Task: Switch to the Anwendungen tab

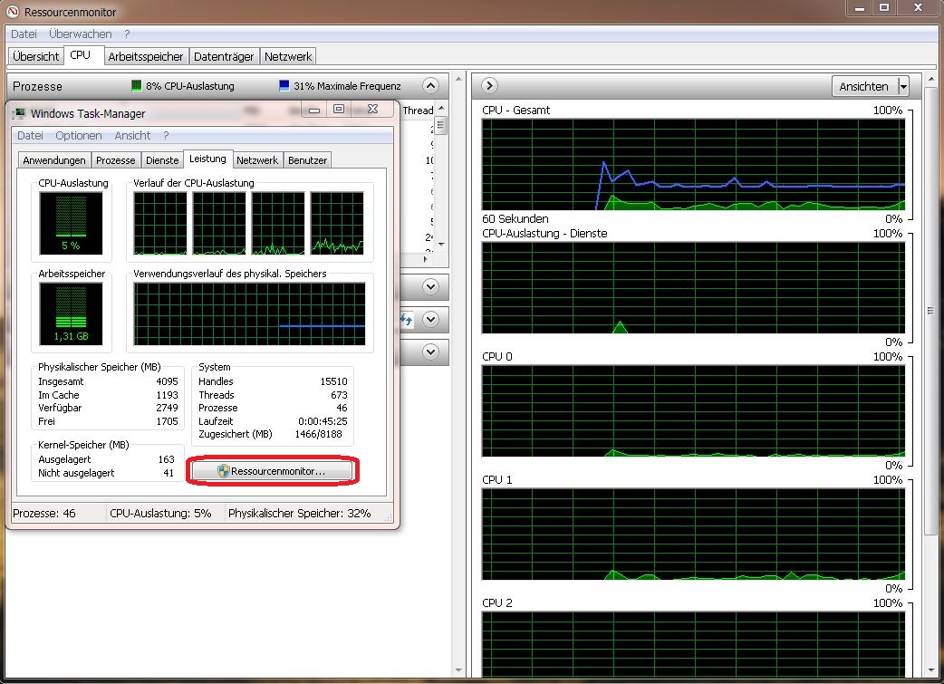Action: click(54, 160)
